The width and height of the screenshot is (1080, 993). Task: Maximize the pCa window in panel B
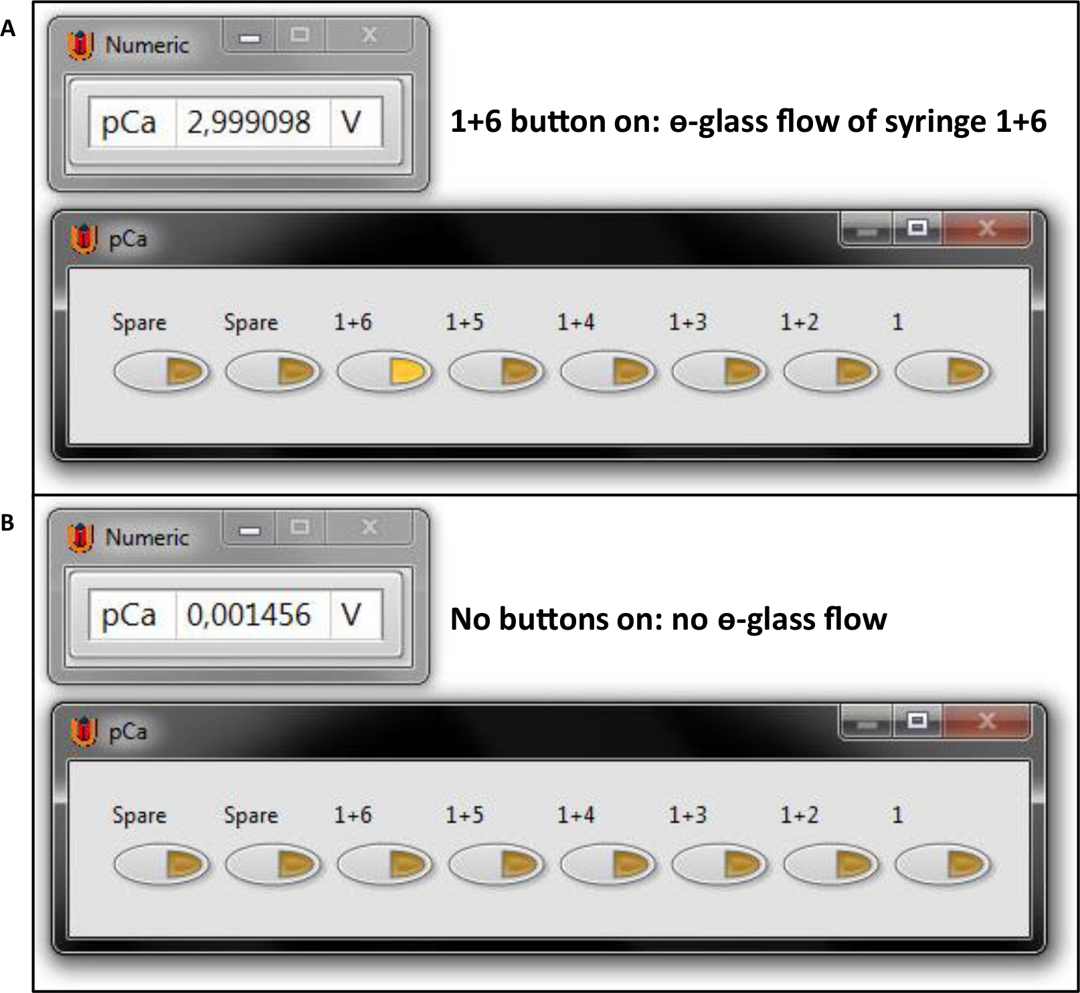pos(917,721)
